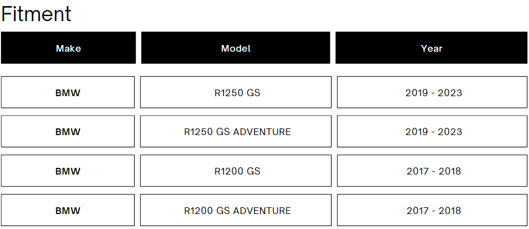Select the R1250 GS model cell

[236, 92]
